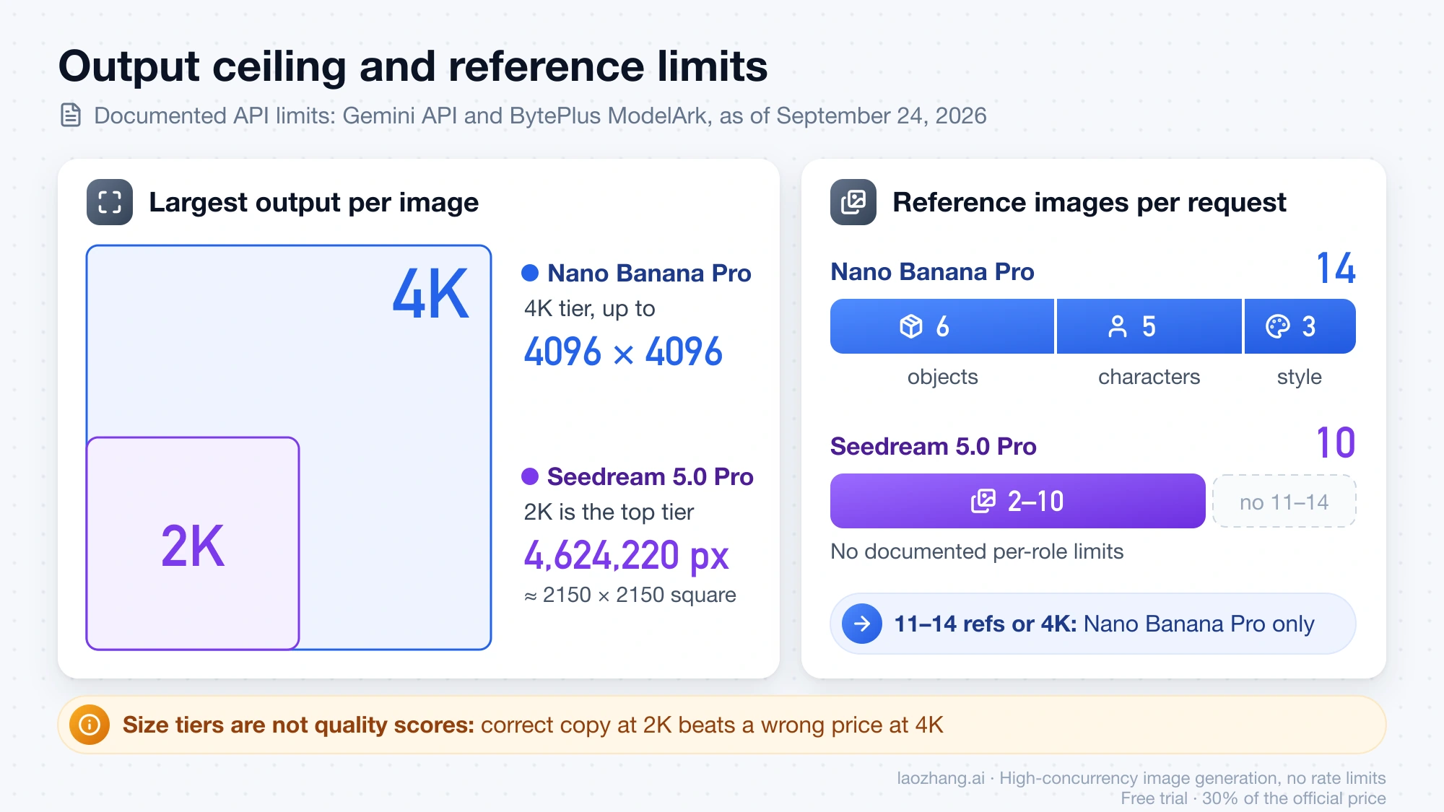The image size is (1444, 812).
Task: Click the large '14' total number
Action: pyautogui.click(x=1336, y=269)
